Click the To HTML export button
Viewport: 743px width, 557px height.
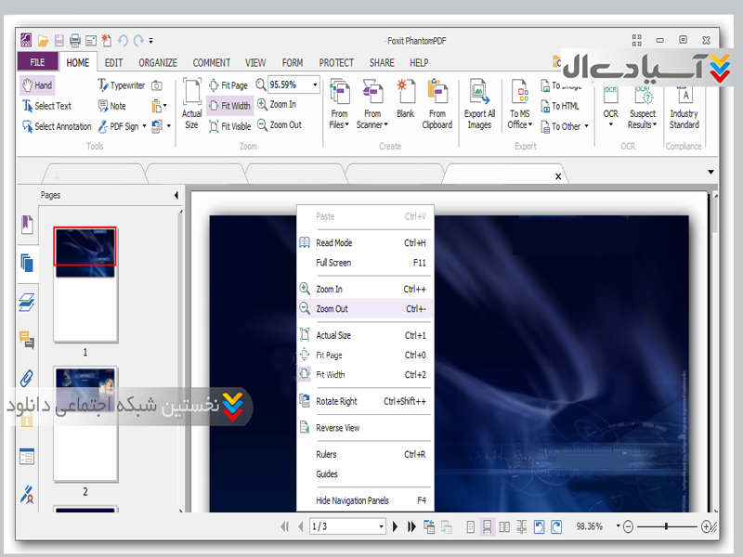click(565, 106)
